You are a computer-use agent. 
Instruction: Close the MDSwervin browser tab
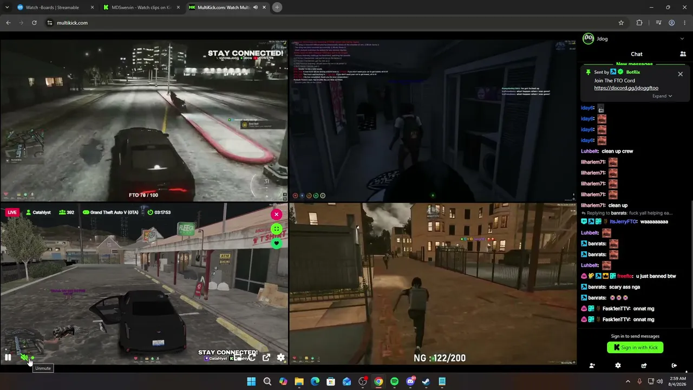(178, 8)
